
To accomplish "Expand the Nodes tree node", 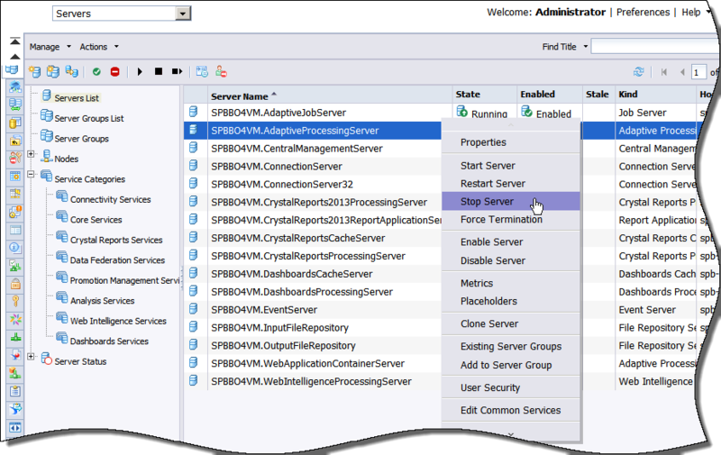I will (x=31, y=154).
